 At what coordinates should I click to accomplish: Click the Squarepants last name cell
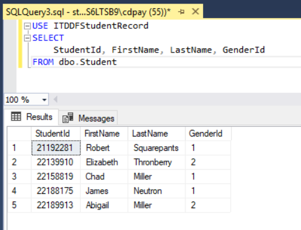point(157,148)
